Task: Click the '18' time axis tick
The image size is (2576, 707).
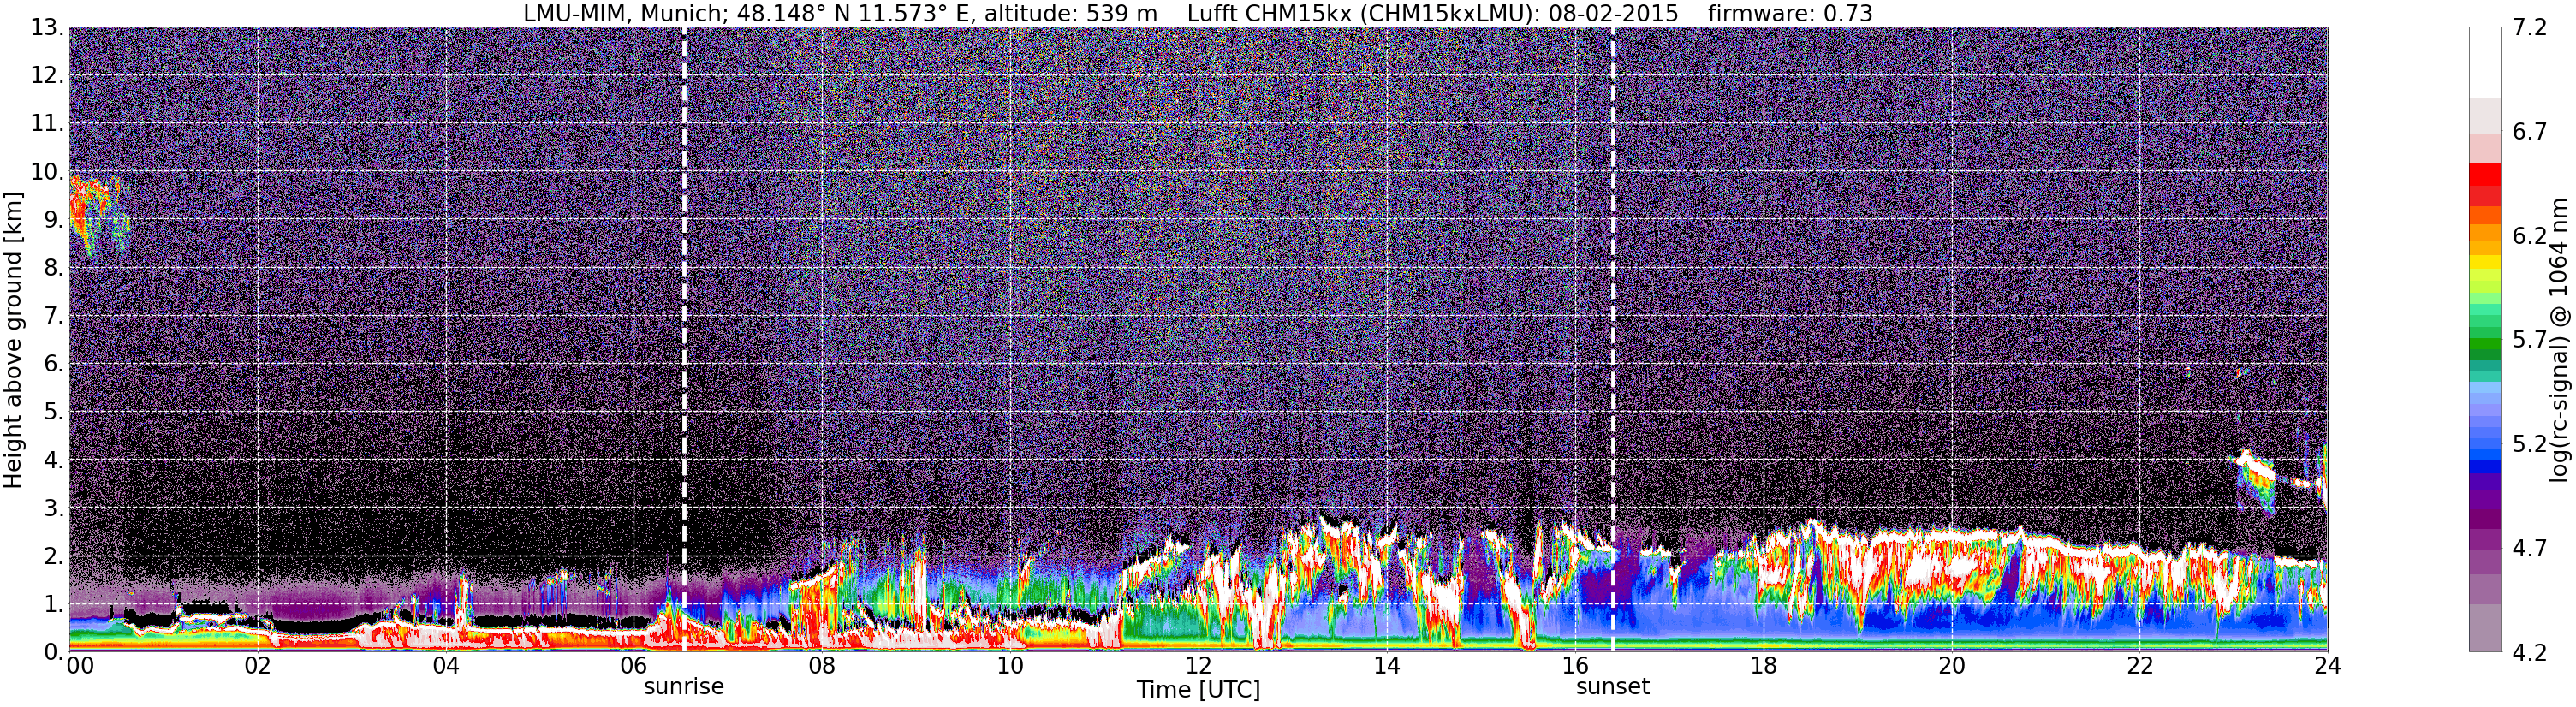Action: [x=1763, y=666]
